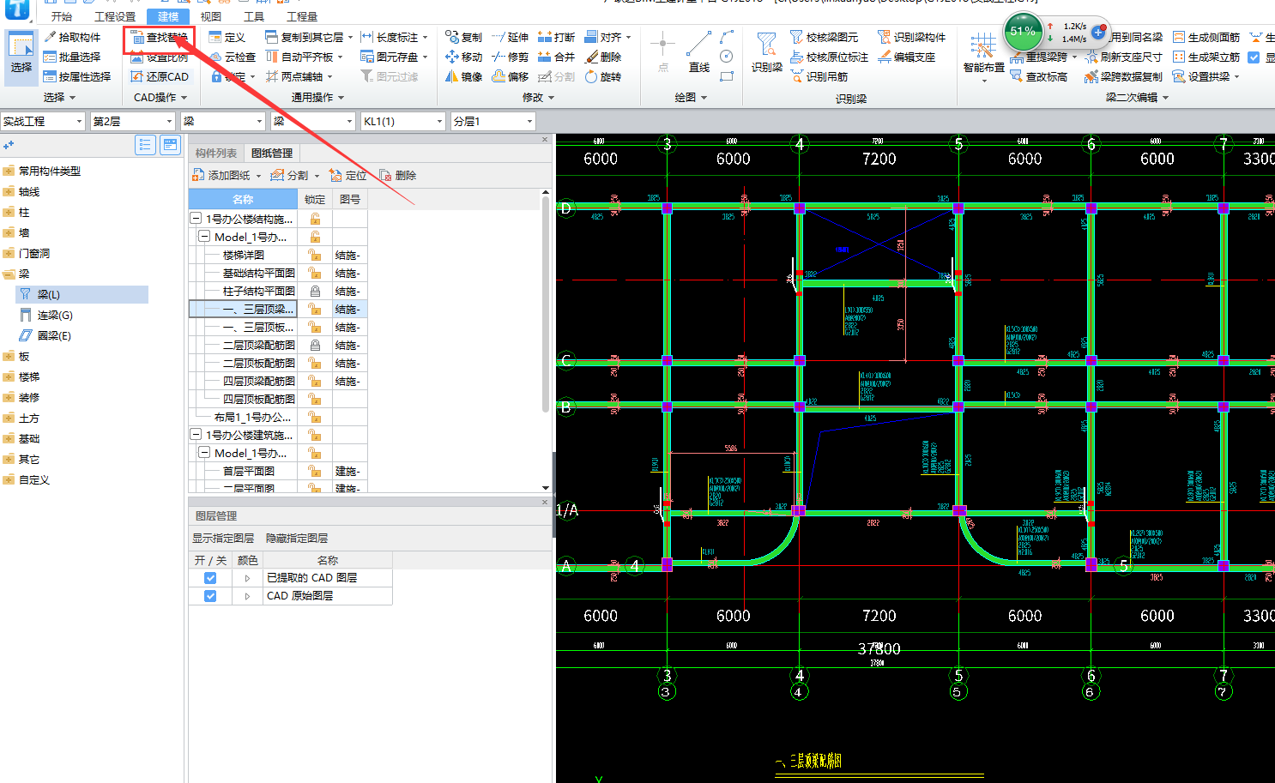Open the 第2层 floor dropdown
Screen dimensions: 1275x783
(x=169, y=122)
